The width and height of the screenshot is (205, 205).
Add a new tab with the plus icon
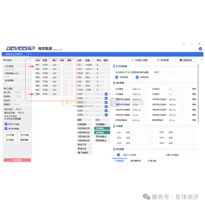click(31, 54)
